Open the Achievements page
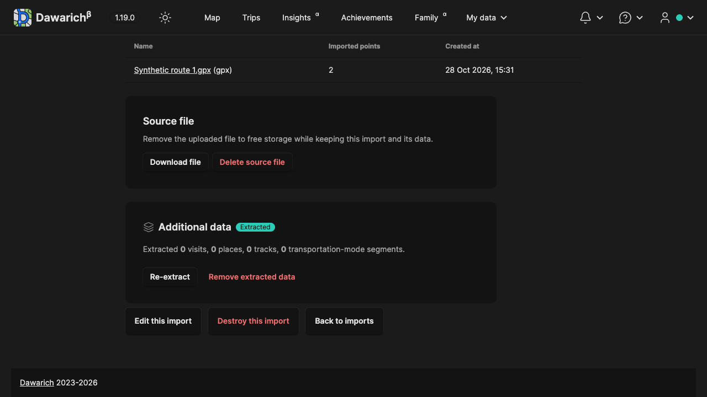The width and height of the screenshot is (707, 397). [367, 18]
